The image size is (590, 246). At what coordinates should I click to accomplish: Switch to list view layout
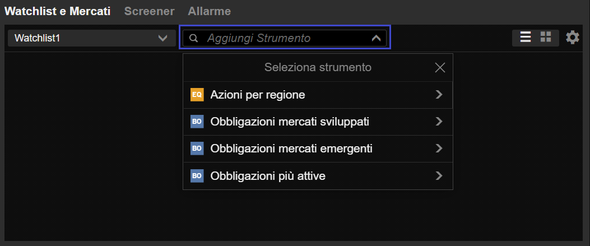coord(525,37)
